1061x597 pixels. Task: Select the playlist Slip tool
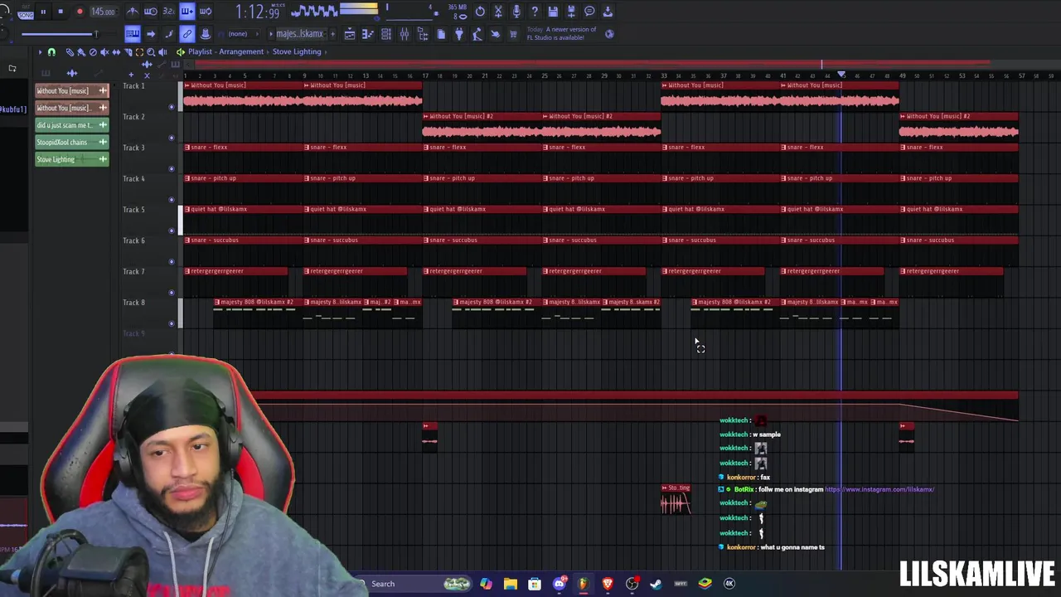coord(116,51)
